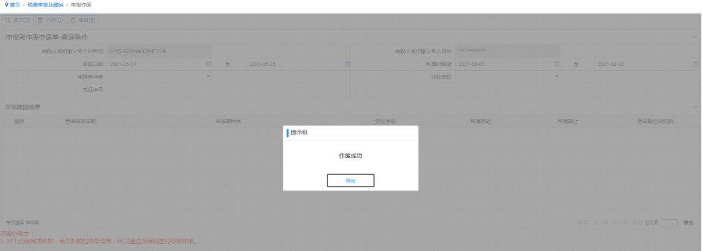Click the 提示框 dialog title
Image resolution: width=702 pixels, height=251 pixels.
[x=298, y=133]
